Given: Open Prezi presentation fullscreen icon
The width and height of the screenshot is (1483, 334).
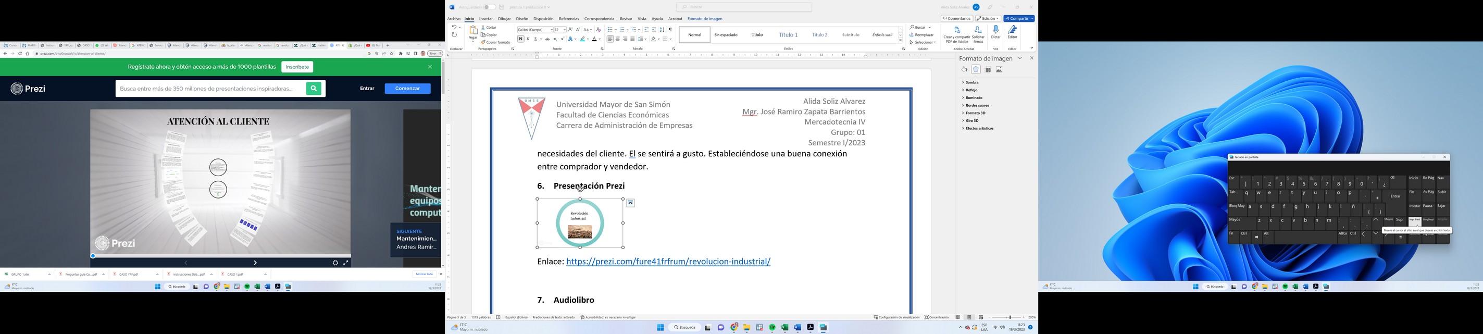Looking at the screenshot, I should click(346, 263).
